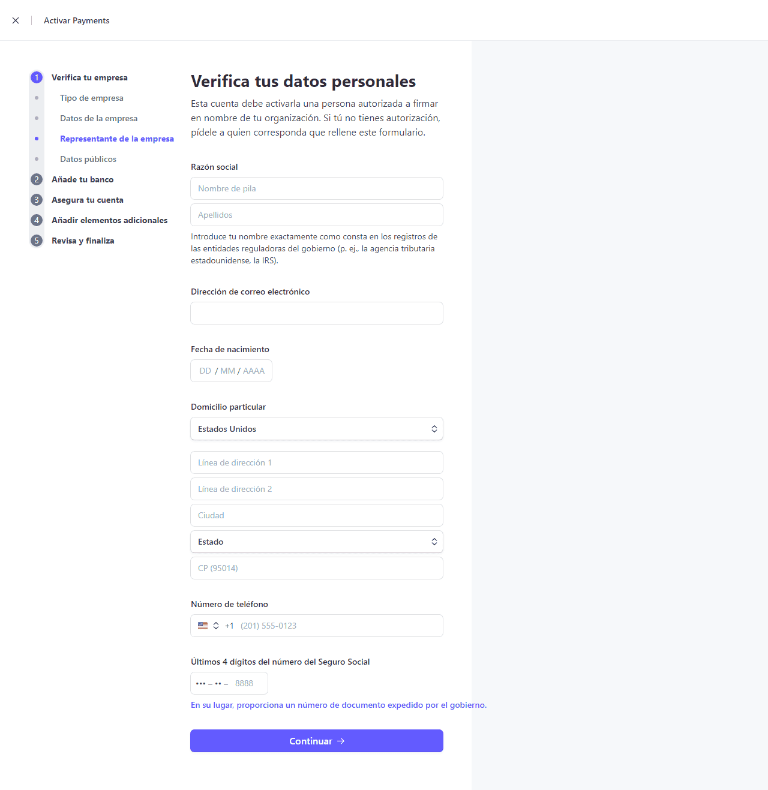Click the step 4 circle for Añadir elementos adicionales
This screenshot has width=768, height=790.
pyautogui.click(x=37, y=220)
